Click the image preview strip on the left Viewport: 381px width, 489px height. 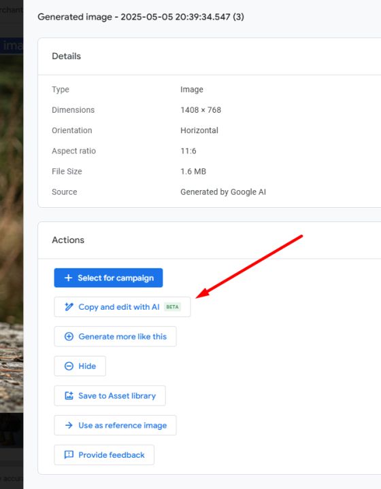12,234
